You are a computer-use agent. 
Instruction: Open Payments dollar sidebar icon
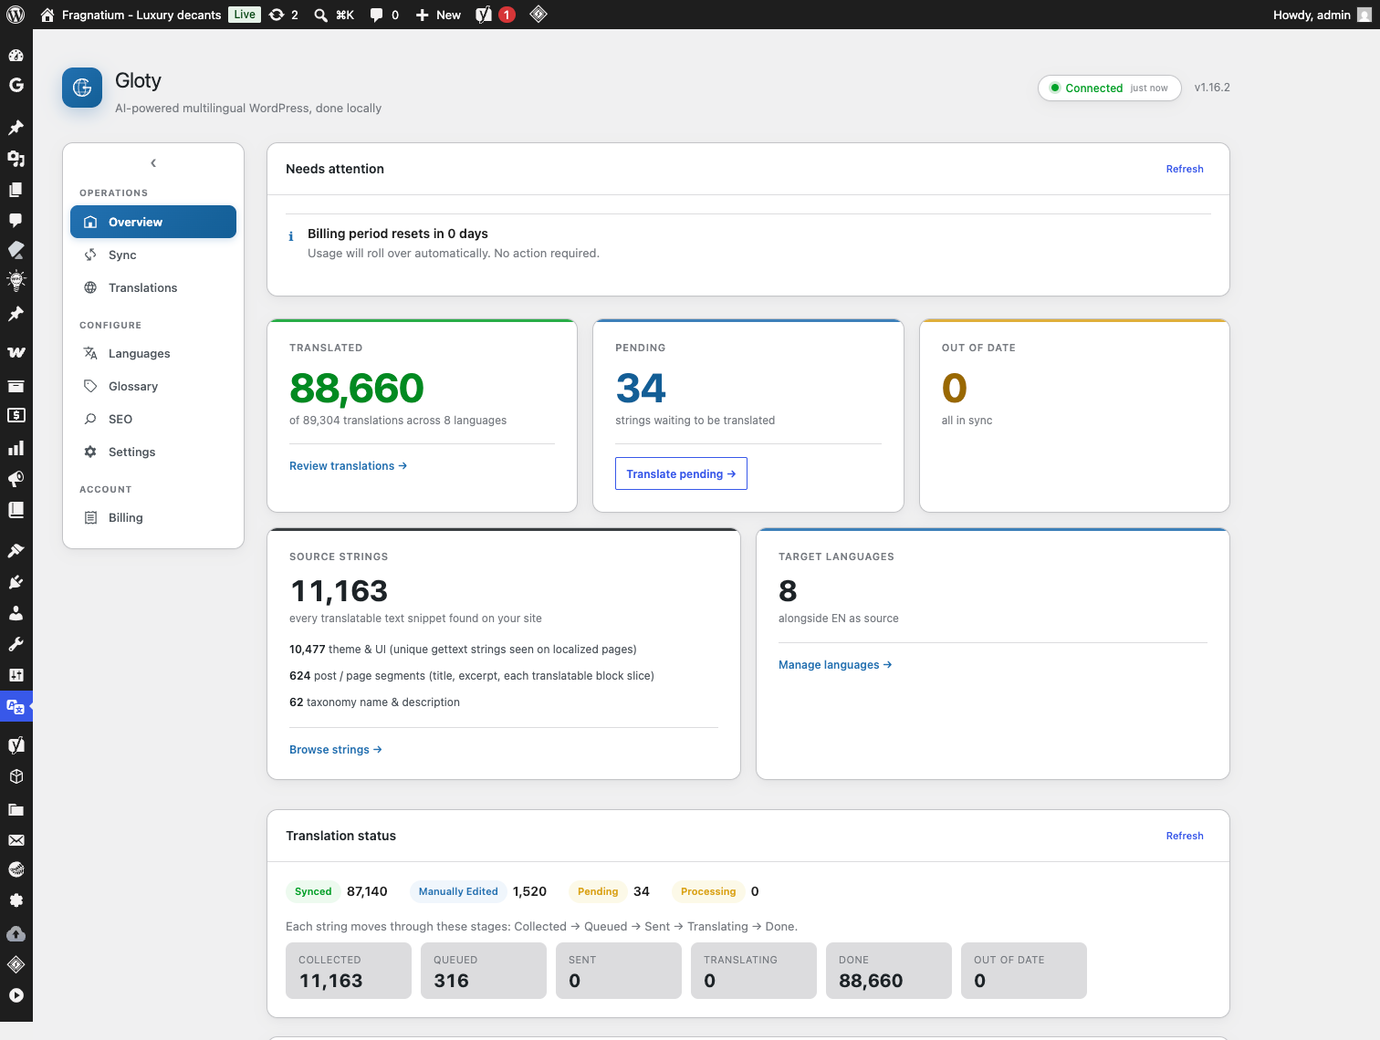[x=16, y=415]
